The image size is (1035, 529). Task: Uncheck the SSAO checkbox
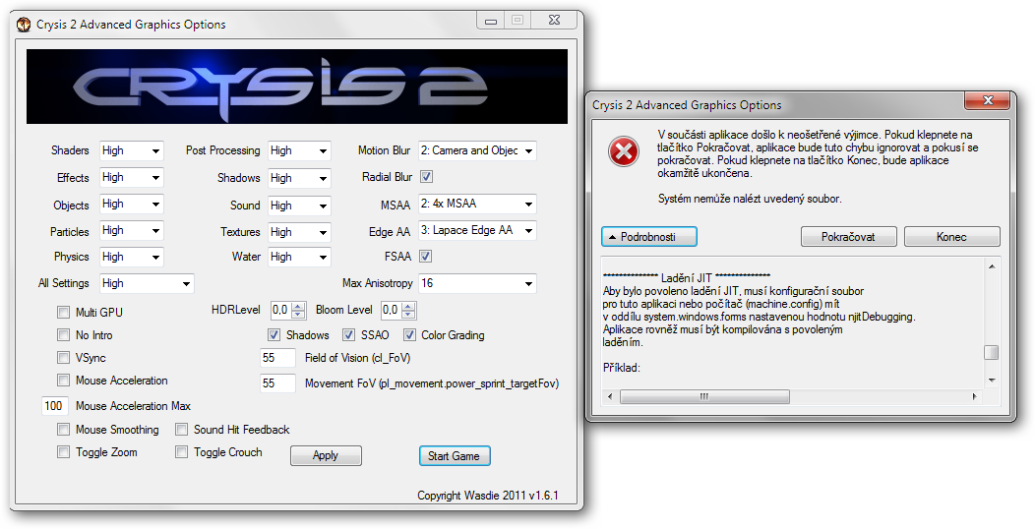tap(348, 335)
